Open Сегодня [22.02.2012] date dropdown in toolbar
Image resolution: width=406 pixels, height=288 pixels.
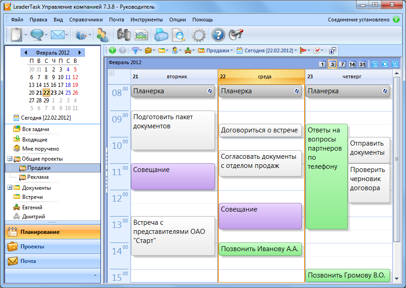pyautogui.click(x=267, y=51)
